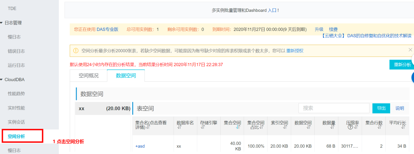Open 错误日志 in the sidebar
The height and width of the screenshot is (154, 414).
[x=16, y=51]
